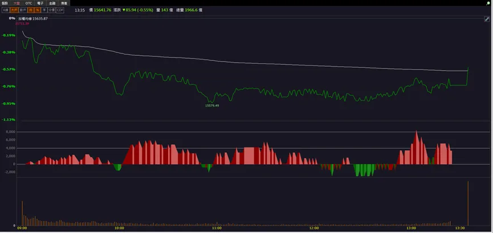Click the 09:00 time axis marker
The height and width of the screenshot is (233, 493).
click(22, 228)
